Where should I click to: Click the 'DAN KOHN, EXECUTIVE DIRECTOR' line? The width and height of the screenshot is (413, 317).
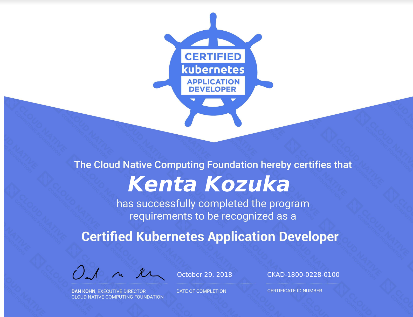(109, 291)
